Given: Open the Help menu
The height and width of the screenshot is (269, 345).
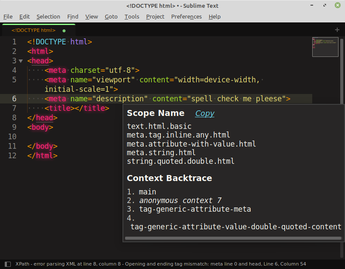Looking at the screenshot, I should 214,17.
